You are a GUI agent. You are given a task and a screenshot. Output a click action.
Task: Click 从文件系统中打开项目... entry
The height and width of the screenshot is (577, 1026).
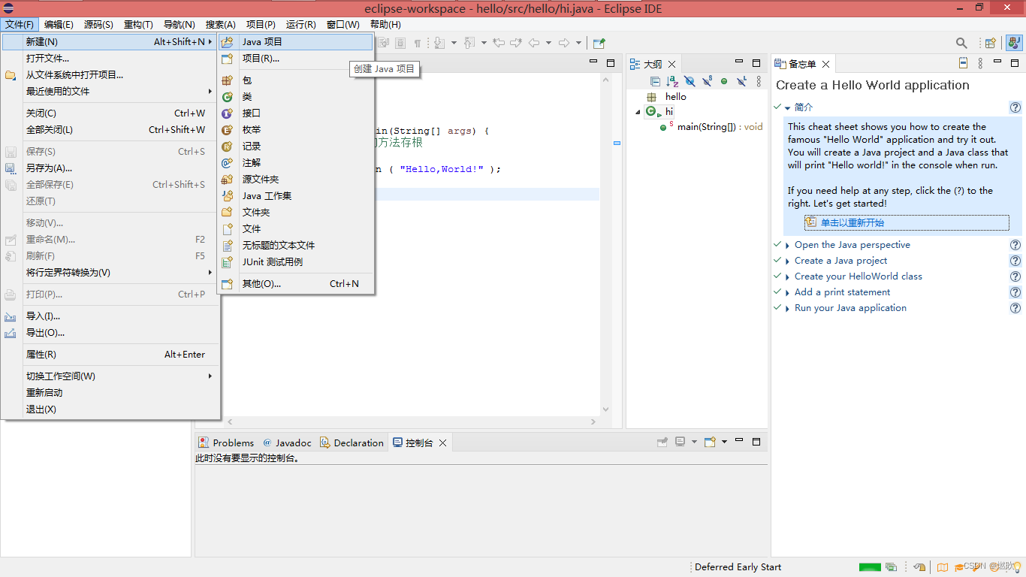[x=110, y=75]
